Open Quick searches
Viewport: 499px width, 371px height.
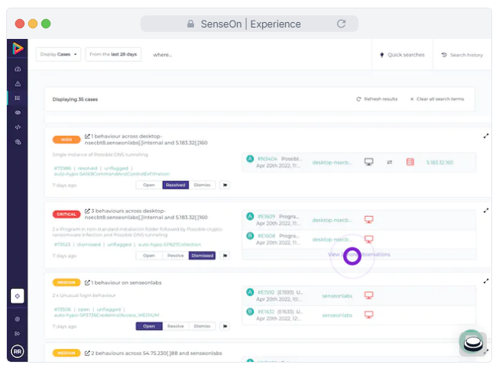click(x=402, y=55)
